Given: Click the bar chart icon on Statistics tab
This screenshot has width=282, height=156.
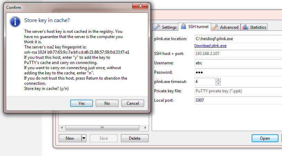Looking at the screenshot, I should [245, 27].
